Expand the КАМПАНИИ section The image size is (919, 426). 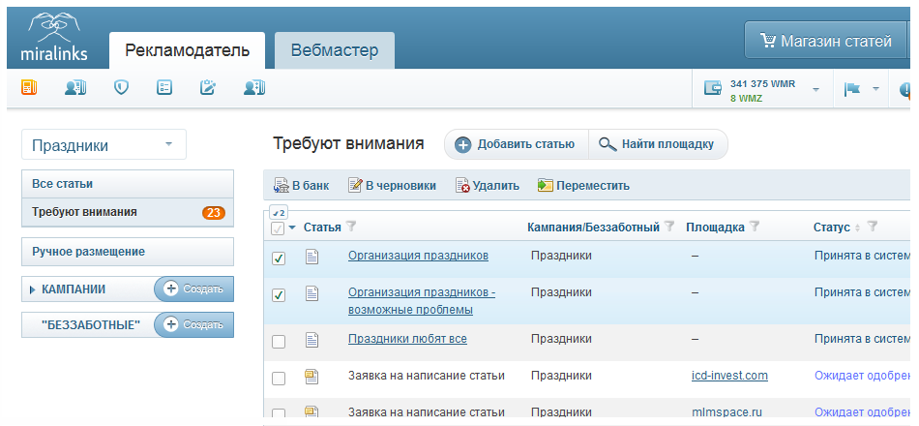click(33, 289)
